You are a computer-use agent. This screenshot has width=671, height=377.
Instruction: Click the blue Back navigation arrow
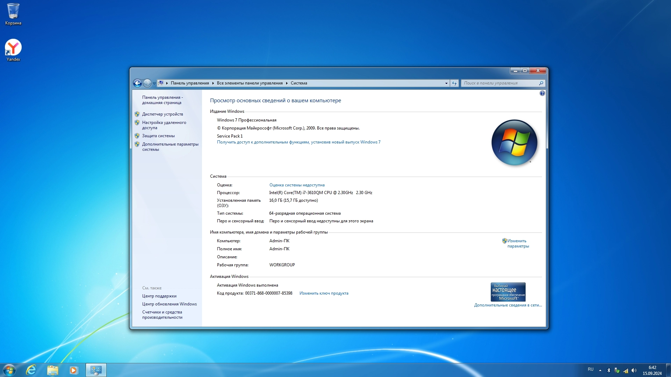(137, 83)
